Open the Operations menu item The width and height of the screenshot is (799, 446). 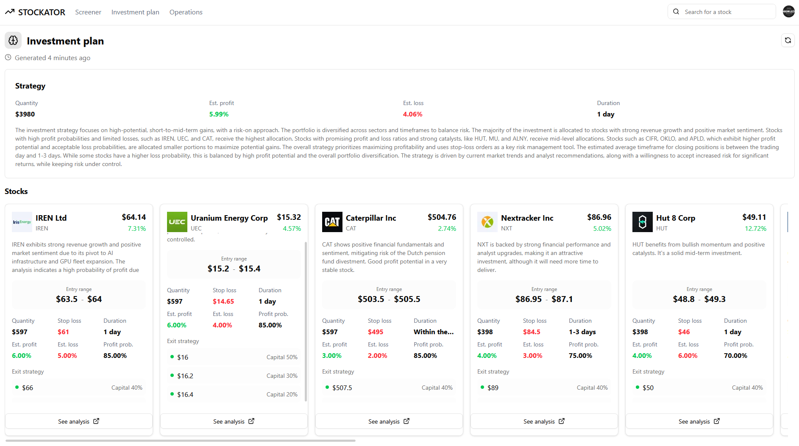(x=186, y=12)
